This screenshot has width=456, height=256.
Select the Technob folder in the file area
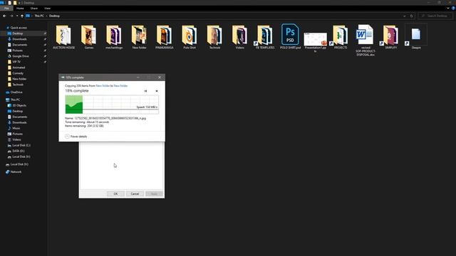pos(214,35)
